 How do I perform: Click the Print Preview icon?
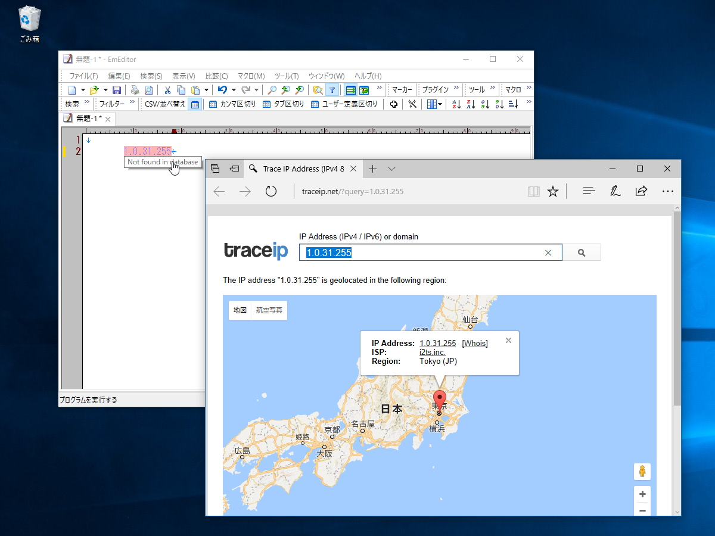[148, 90]
